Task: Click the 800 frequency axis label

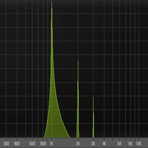Action: tap(43, 144)
